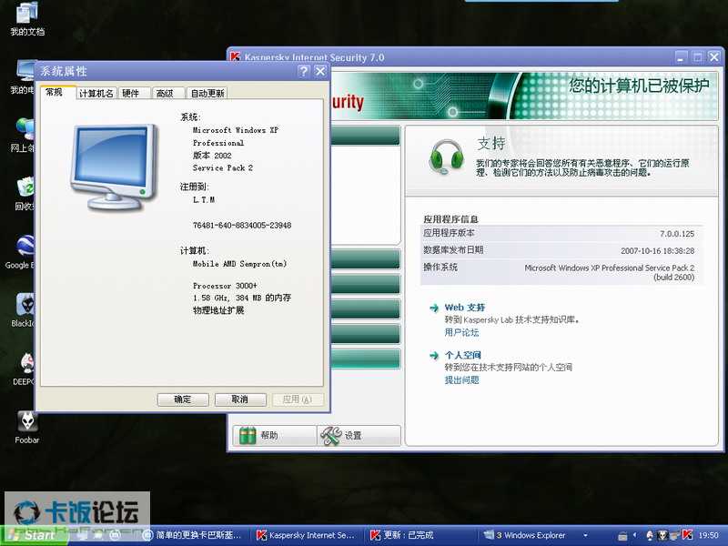Click the 取消 button in 系统属性
The width and height of the screenshot is (728, 546).
point(240,399)
